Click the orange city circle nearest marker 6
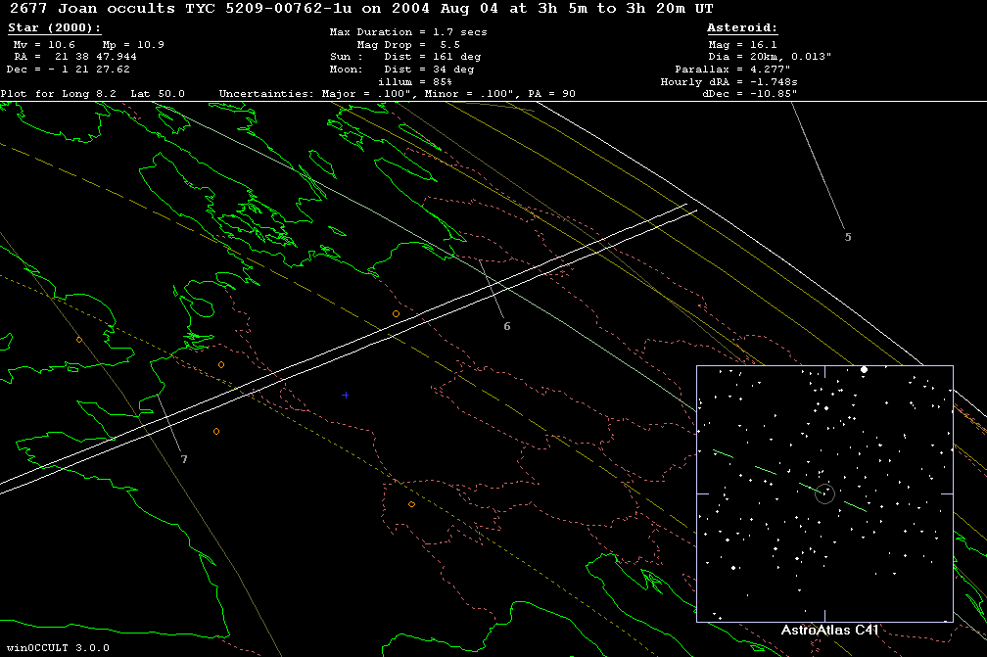The image size is (987, 657). 396,313
